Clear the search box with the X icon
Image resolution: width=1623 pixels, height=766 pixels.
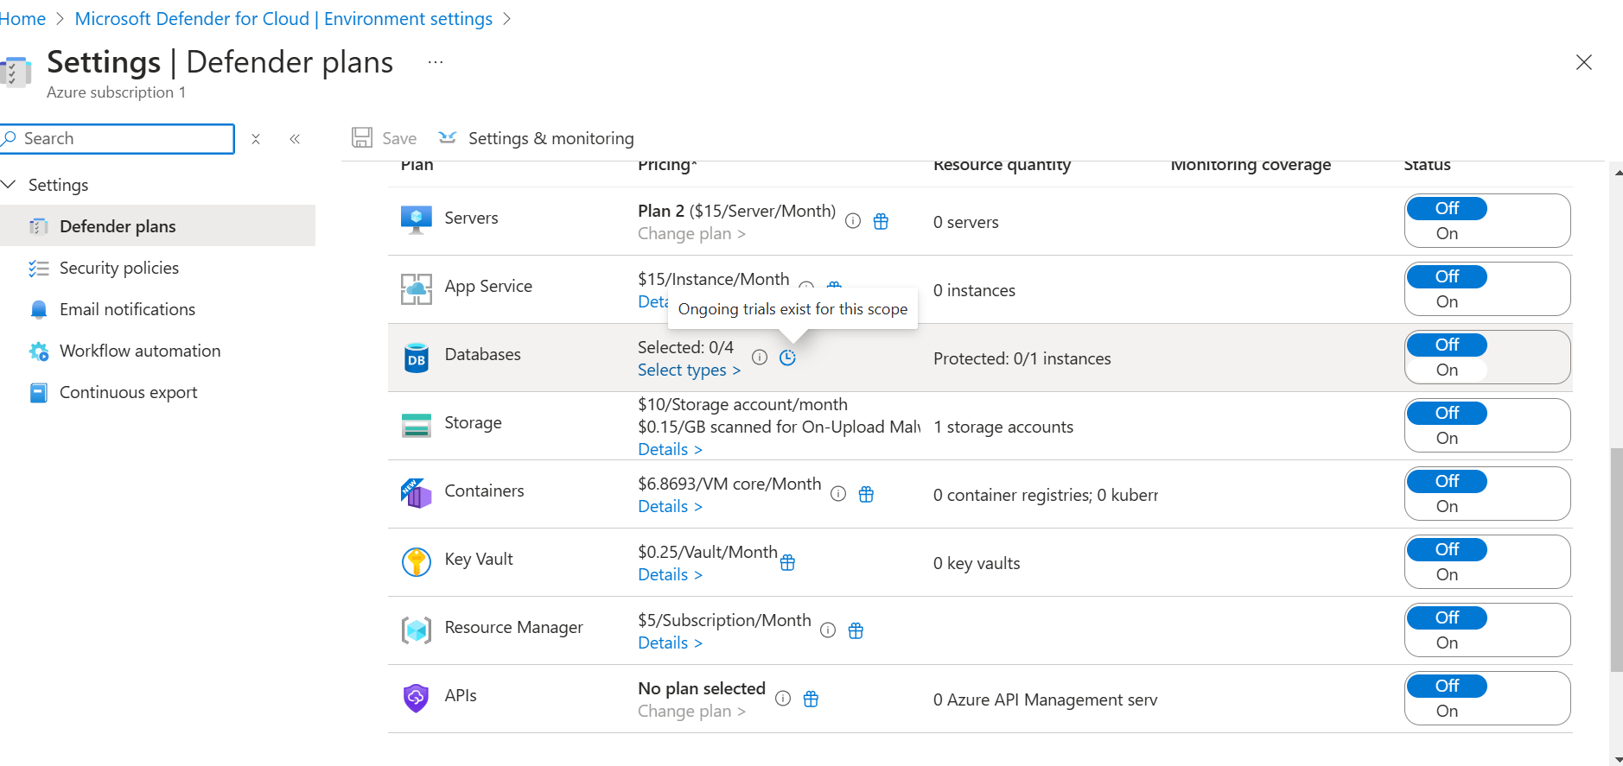click(x=256, y=139)
